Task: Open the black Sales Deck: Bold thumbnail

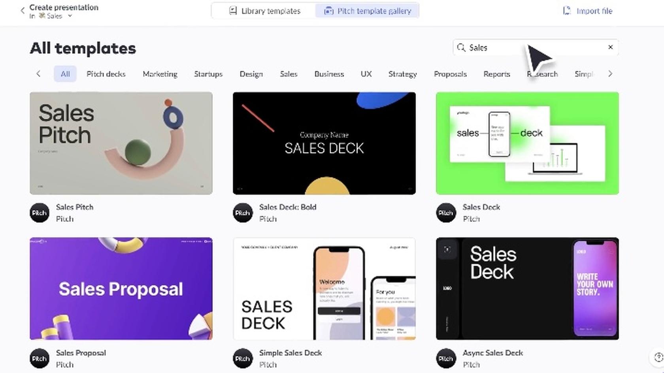Action: [324, 143]
